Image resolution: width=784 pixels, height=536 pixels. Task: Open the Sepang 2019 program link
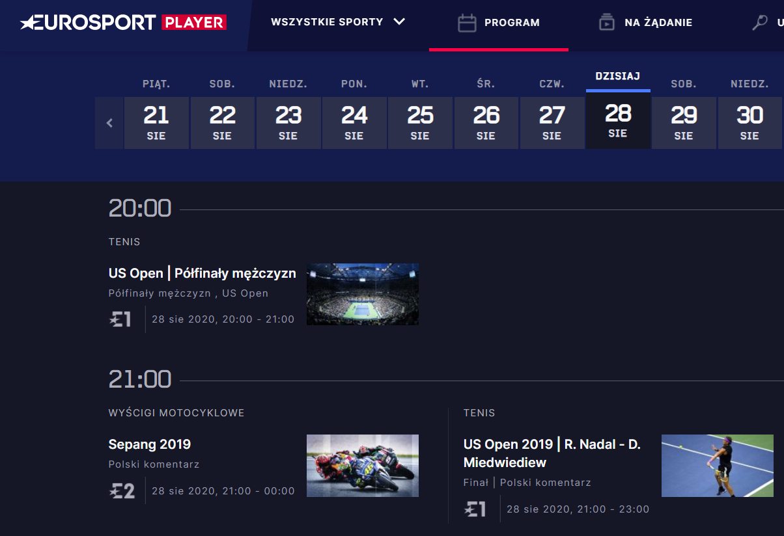point(150,445)
